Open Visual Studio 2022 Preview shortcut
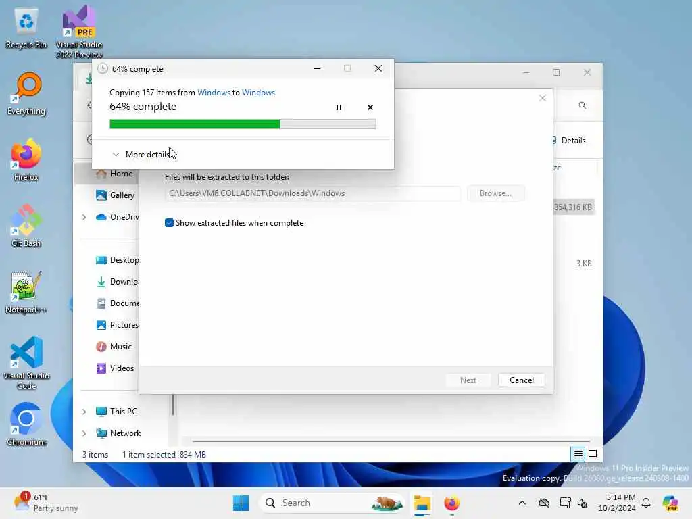Screen dimensions: 692x519 79,32
